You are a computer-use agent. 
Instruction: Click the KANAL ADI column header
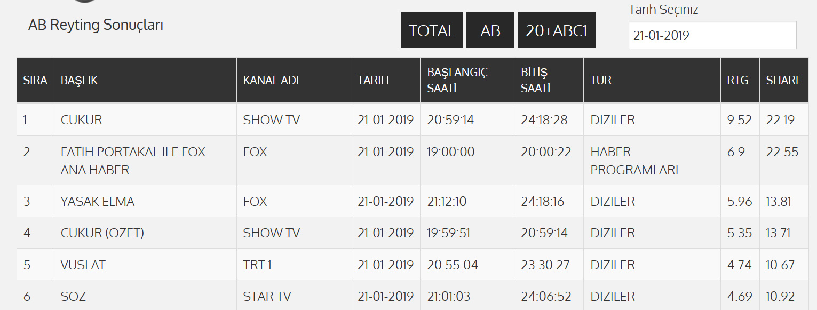[x=271, y=80]
